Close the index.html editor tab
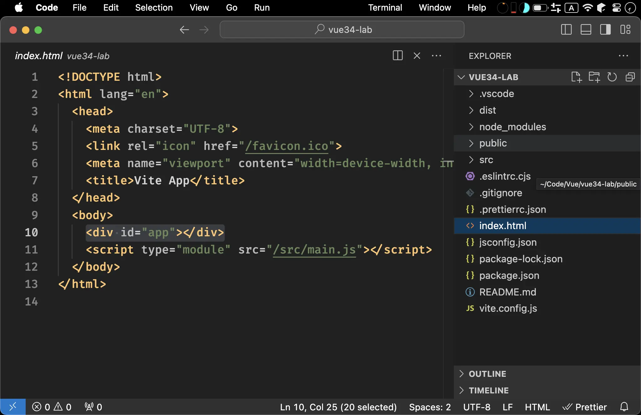 (417, 56)
